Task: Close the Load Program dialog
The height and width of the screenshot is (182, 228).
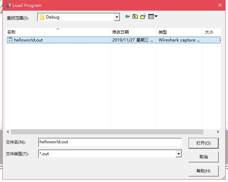Action: click(x=220, y=5)
